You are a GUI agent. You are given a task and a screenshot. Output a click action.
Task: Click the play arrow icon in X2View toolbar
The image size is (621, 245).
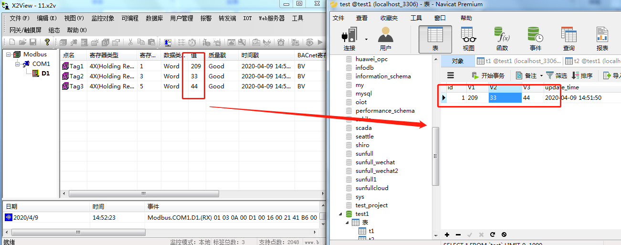point(321,42)
